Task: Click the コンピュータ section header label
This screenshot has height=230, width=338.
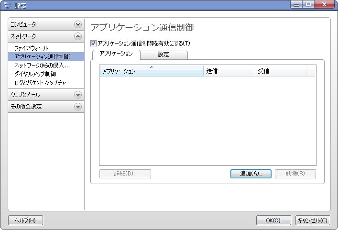Action: 23,24
